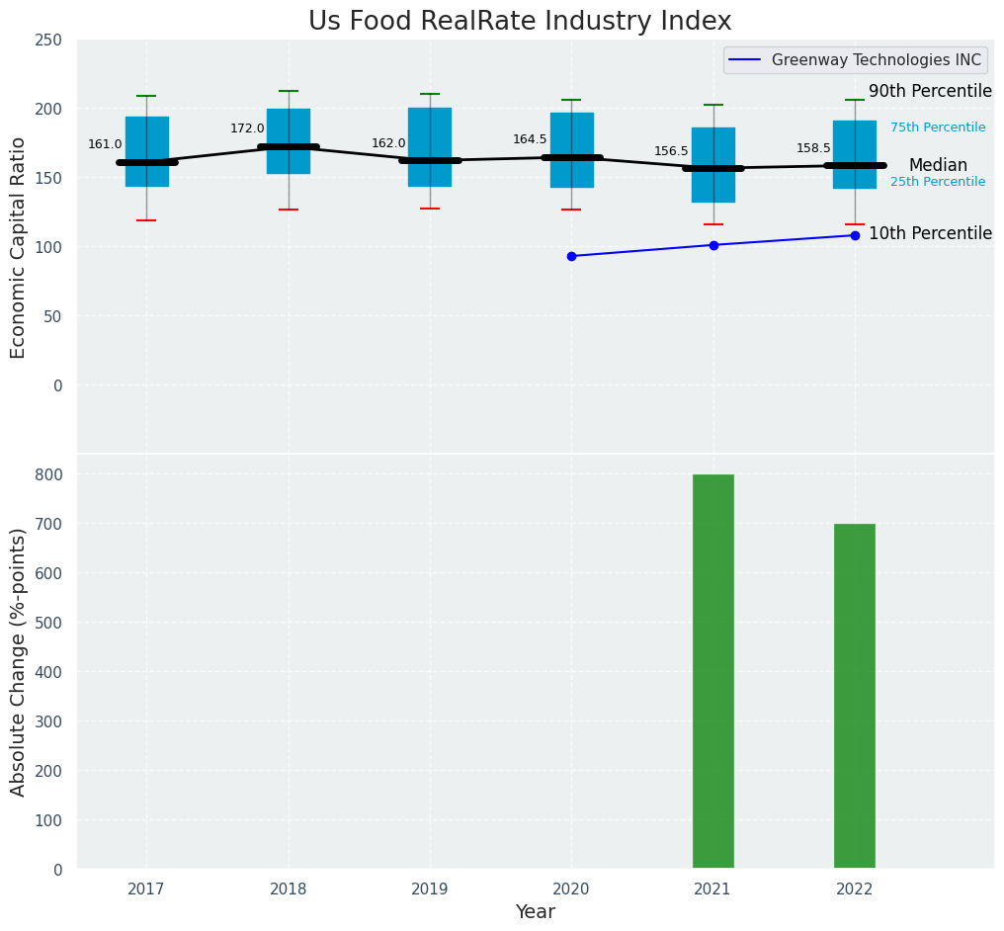
Task: Click the 10th Percentile label
Action: (x=930, y=233)
